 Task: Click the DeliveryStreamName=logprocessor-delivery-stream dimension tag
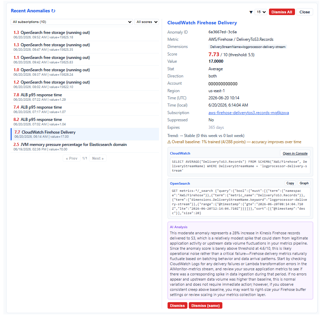(x=248, y=47)
